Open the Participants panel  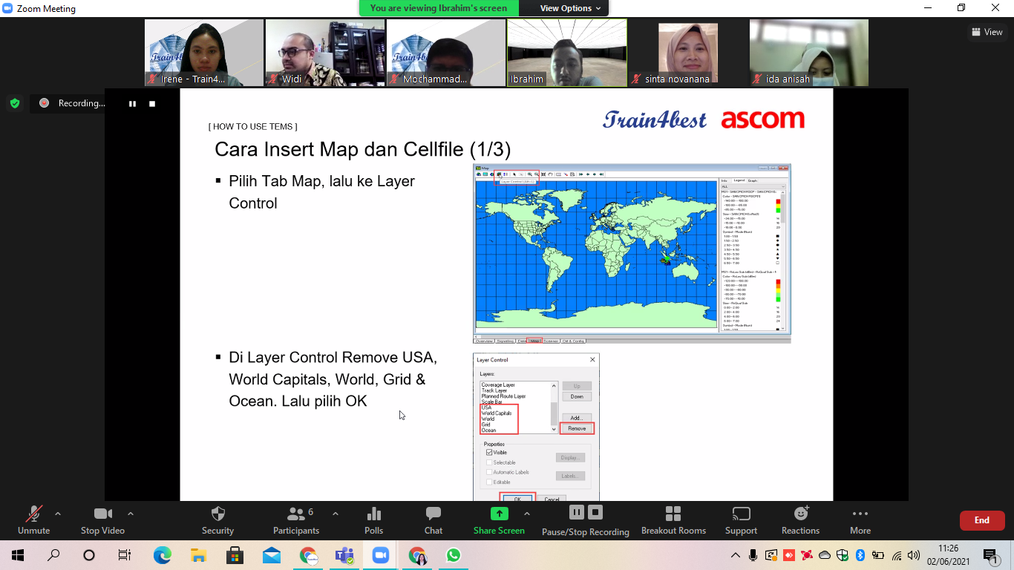tap(296, 514)
